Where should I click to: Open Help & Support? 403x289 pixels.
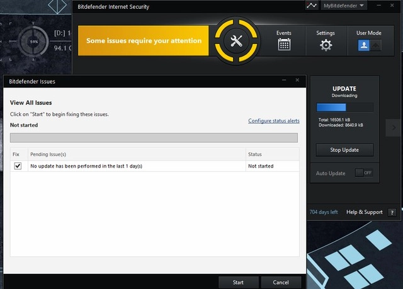365,212
